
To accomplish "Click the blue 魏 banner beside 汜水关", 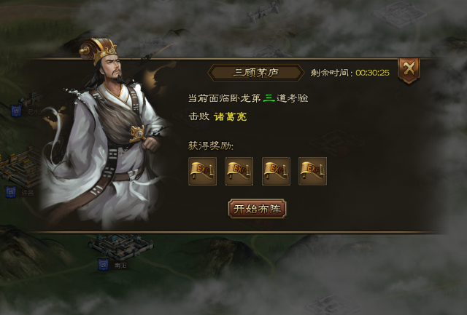I will [x=16, y=111].
